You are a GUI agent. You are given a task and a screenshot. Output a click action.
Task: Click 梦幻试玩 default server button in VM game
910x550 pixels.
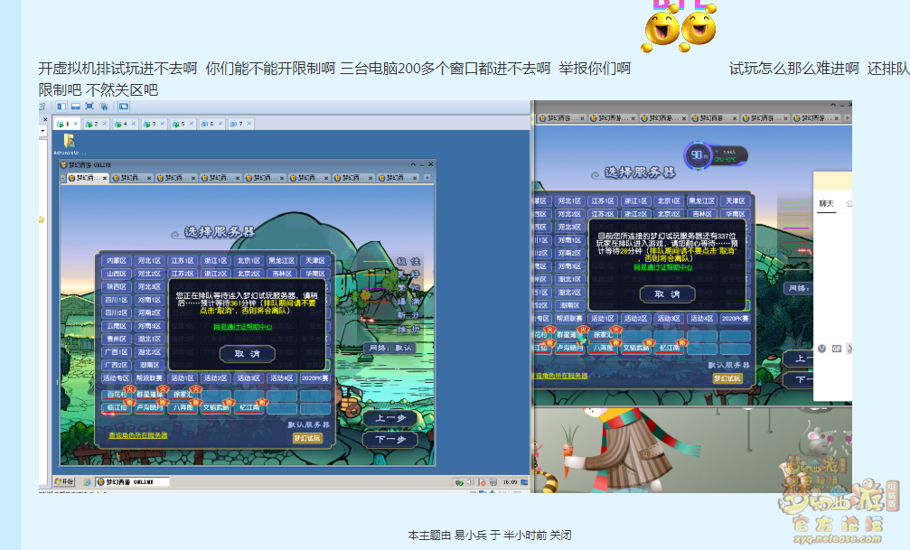click(307, 438)
